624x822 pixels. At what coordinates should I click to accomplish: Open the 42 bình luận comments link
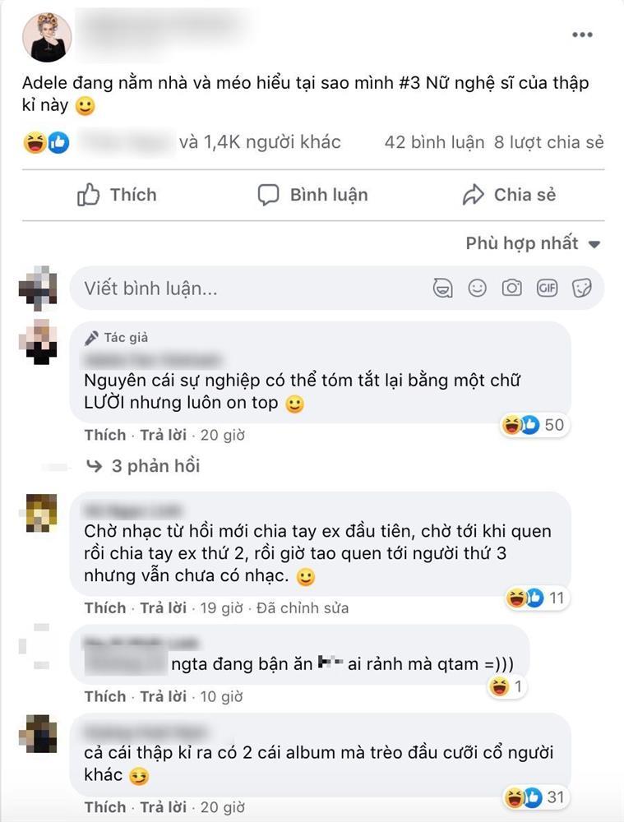tap(434, 142)
